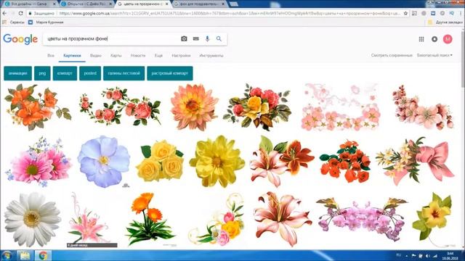Open the pale blue pansy flower image
The height and width of the screenshot is (261, 465).
104,162
